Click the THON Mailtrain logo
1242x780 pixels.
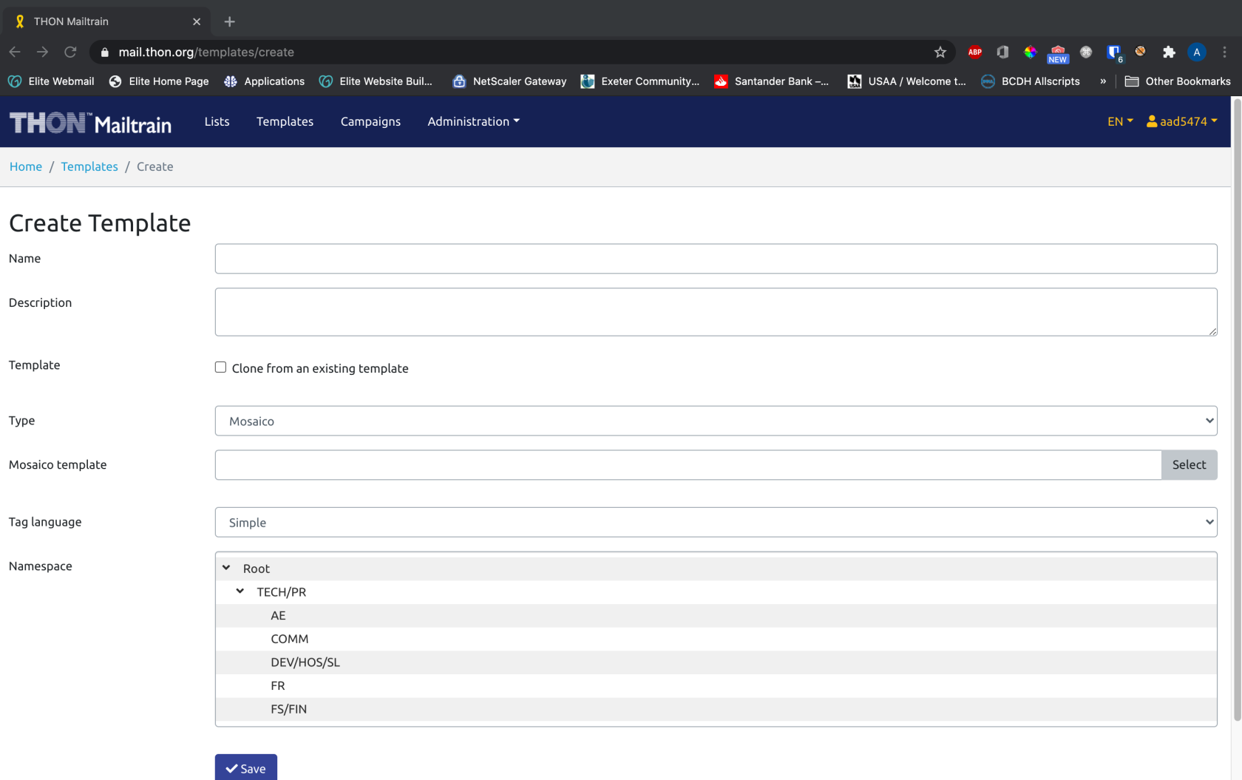point(90,122)
